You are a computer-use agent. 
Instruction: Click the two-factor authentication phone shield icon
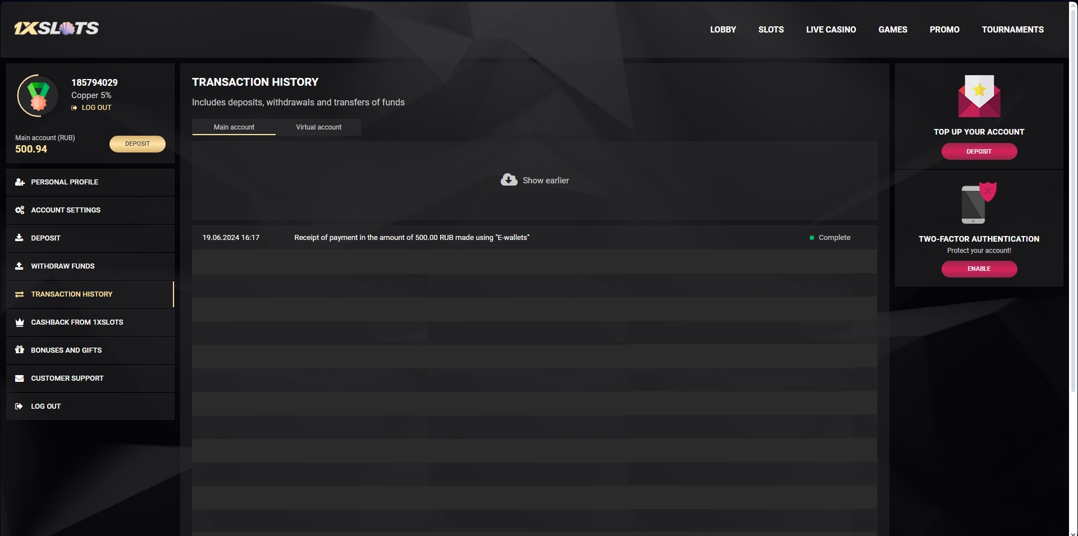(979, 203)
